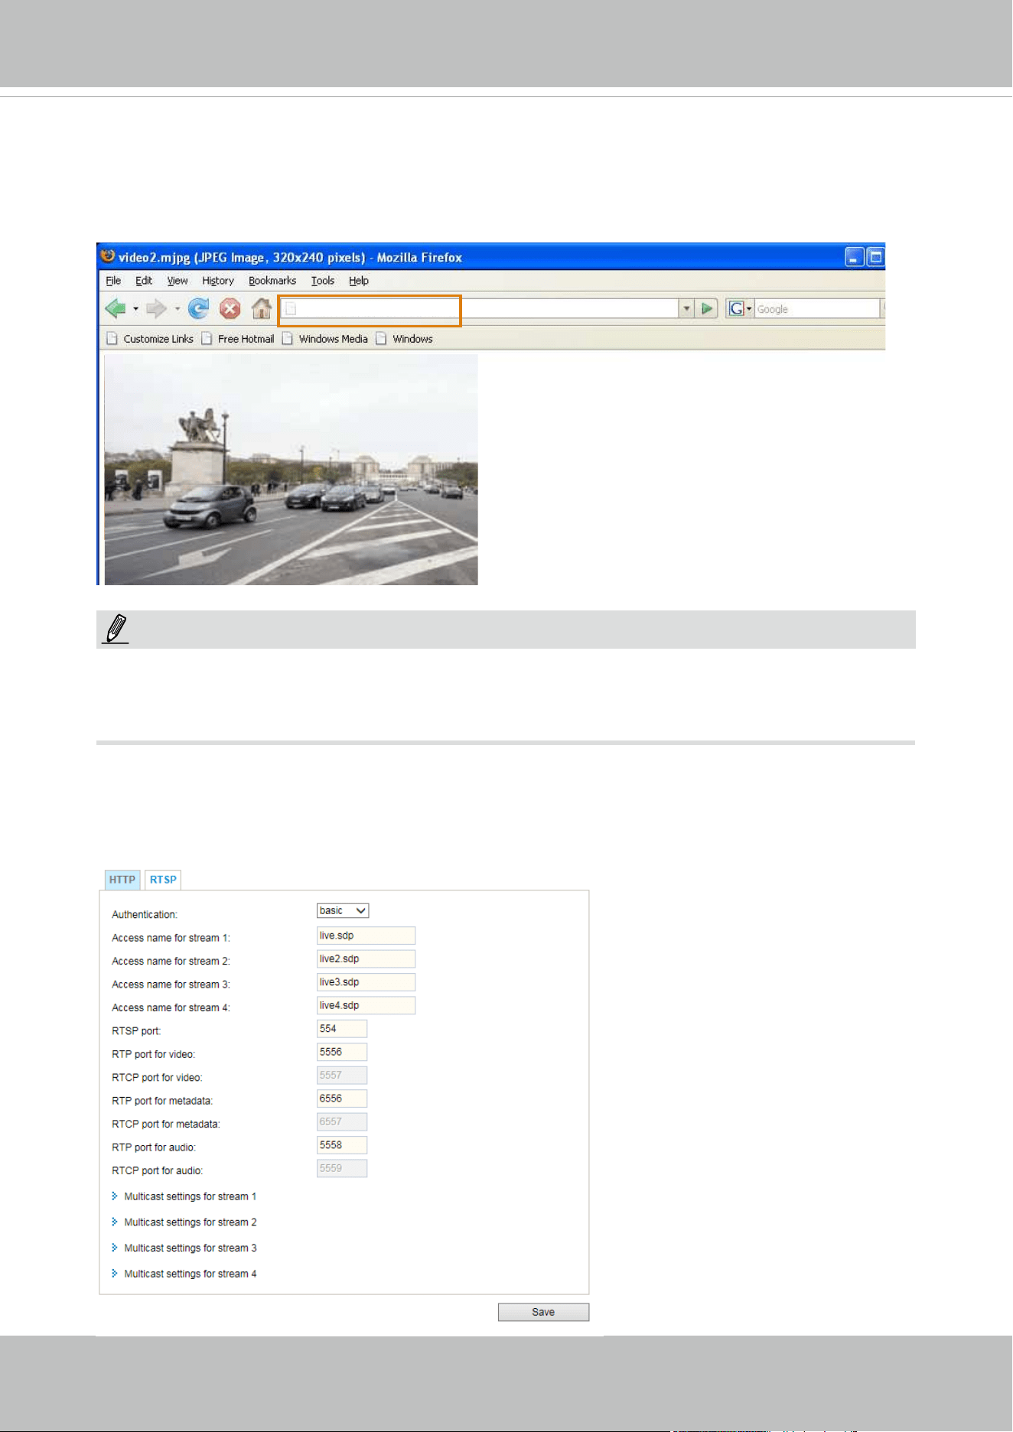Click RTP port for audio field 5558
The height and width of the screenshot is (1432, 1013).
pyautogui.click(x=342, y=1145)
